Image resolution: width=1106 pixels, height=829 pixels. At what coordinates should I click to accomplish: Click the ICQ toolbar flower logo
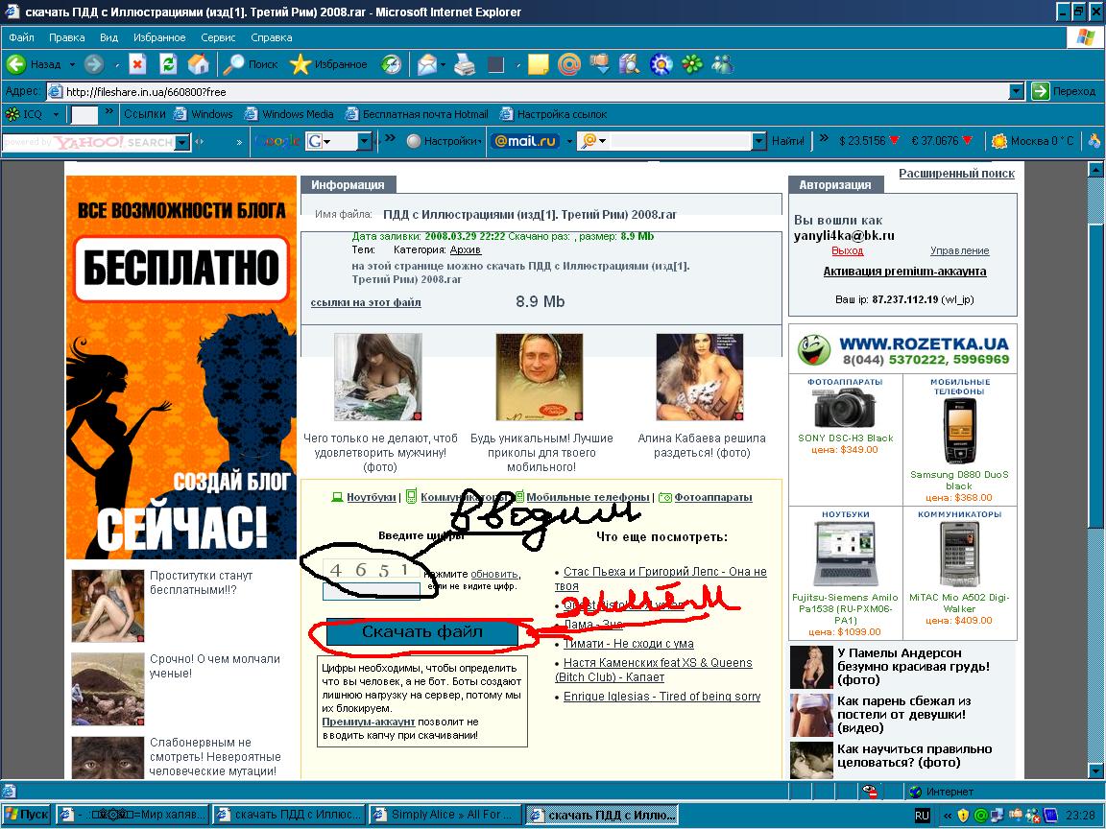(12, 113)
